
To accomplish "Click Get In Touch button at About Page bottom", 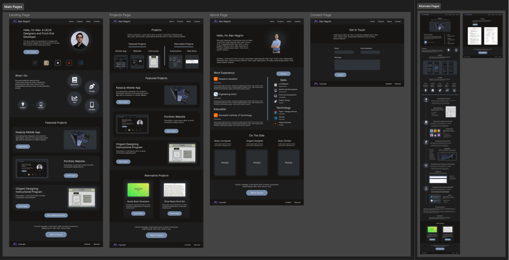I will (x=257, y=193).
